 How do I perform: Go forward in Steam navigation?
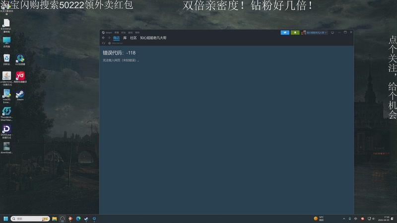point(109,38)
